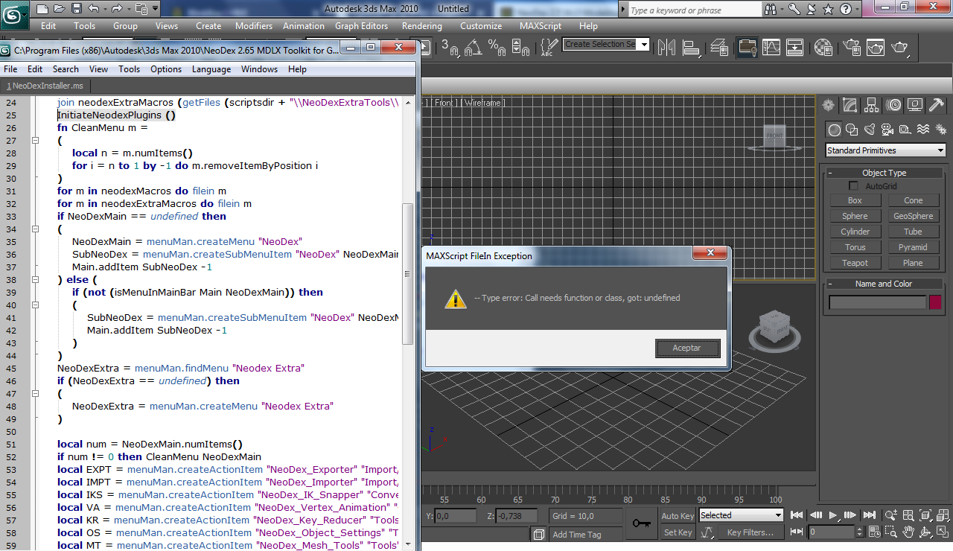Open the Display command panel tab

[915, 105]
